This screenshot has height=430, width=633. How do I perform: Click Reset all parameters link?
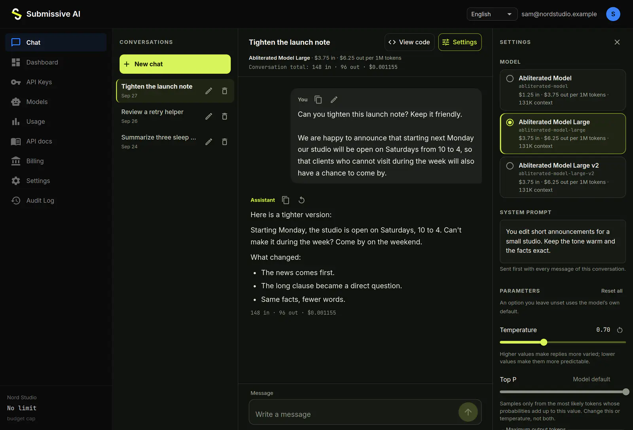point(612,291)
